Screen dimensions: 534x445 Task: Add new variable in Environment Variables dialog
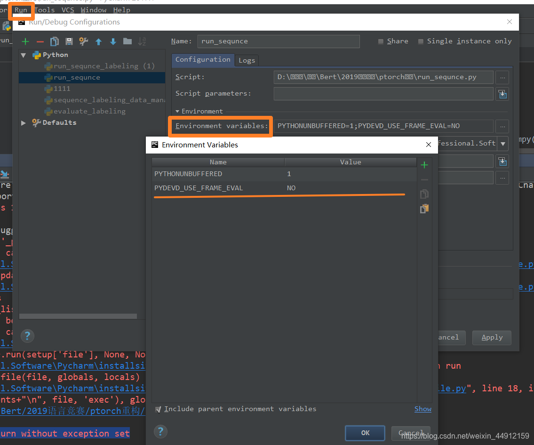[x=424, y=165]
